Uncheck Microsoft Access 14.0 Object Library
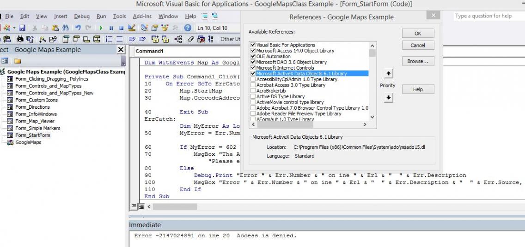Viewport: 525px width, 247px height. click(x=253, y=51)
